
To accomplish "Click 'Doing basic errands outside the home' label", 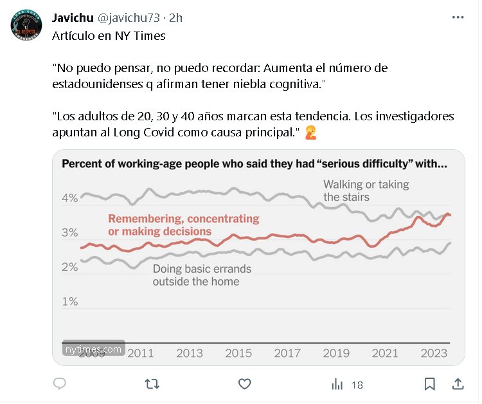I will pyautogui.click(x=202, y=275).
